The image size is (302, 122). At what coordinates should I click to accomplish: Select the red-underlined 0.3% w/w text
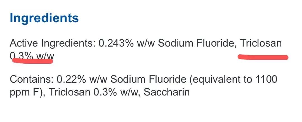[x=32, y=56]
